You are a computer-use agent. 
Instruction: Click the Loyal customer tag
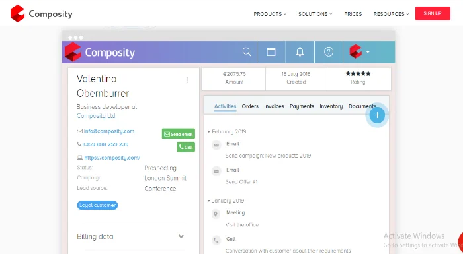97,205
